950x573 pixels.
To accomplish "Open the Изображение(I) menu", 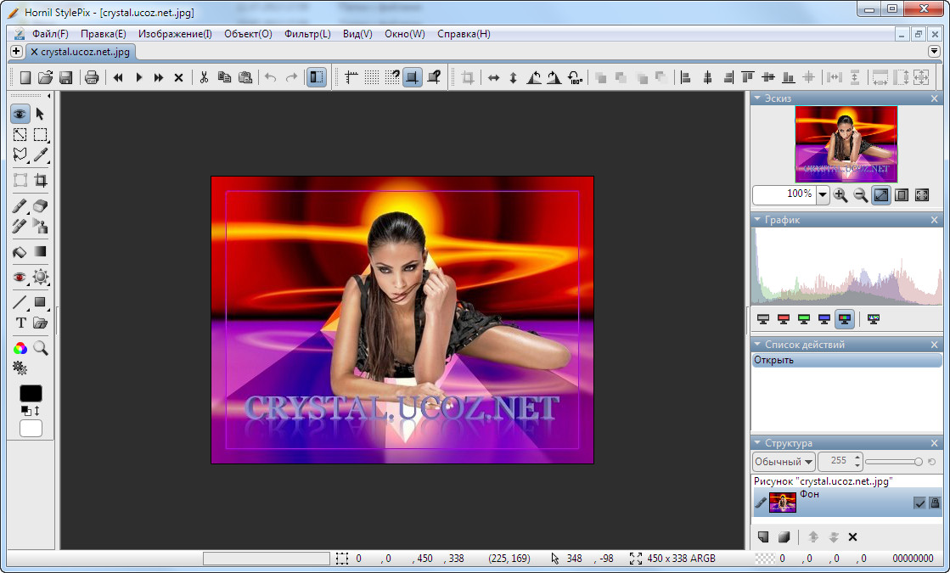I will click(x=175, y=34).
